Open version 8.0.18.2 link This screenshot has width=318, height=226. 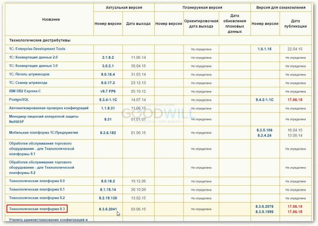click(x=108, y=181)
